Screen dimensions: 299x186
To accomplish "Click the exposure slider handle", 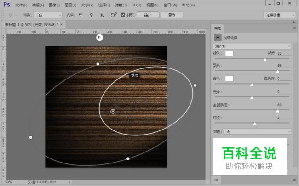I will click(252, 85).
